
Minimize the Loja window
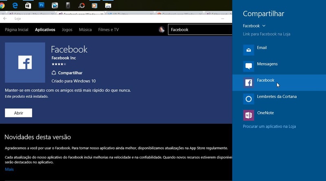222,18
